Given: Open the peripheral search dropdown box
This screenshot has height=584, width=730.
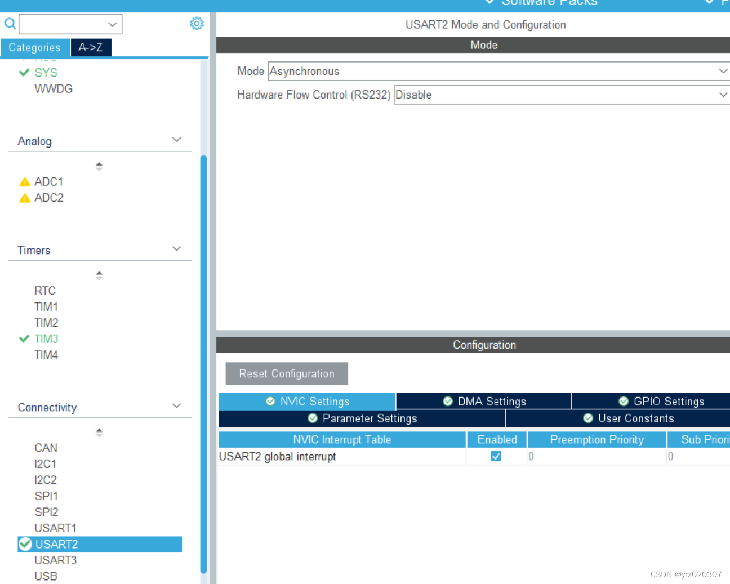Looking at the screenshot, I should (x=70, y=24).
